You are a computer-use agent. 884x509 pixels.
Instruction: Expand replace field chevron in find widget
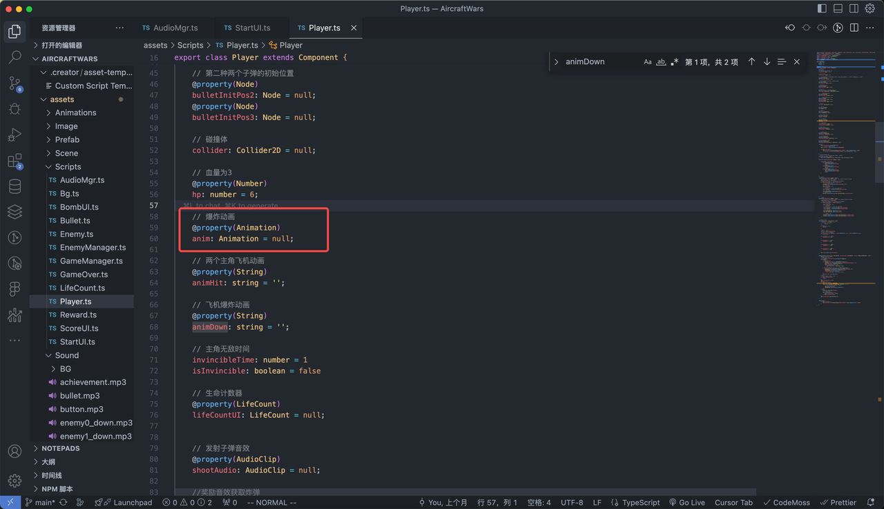(556, 61)
